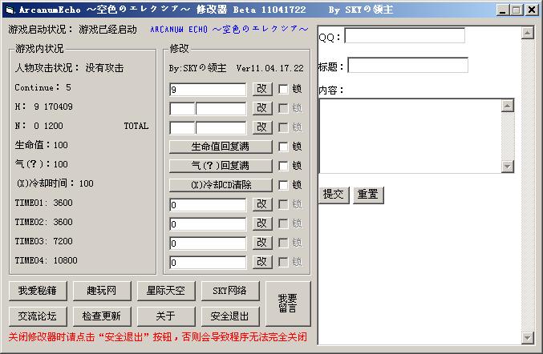Click the QQ input field
The width and height of the screenshot is (543, 354).
point(404,36)
